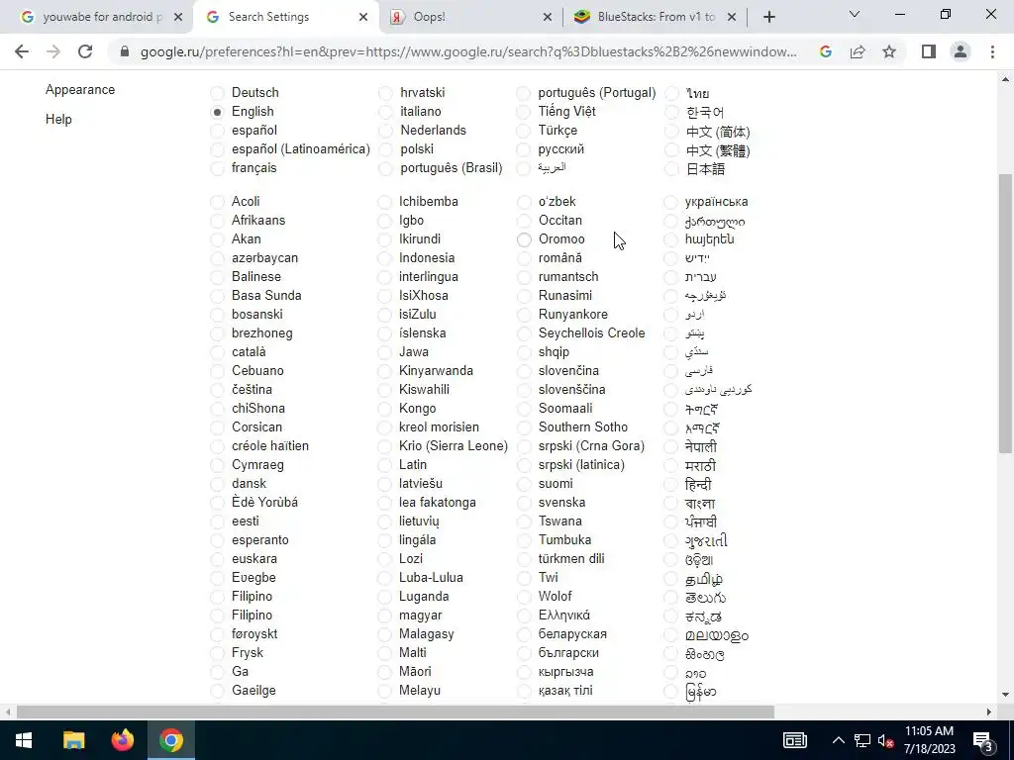The image size is (1014, 760).
Task: Close the Search Settings tab
Action: click(363, 17)
